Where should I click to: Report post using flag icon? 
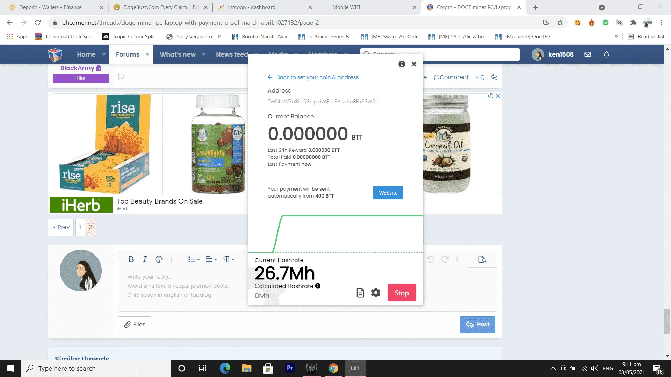tap(121, 77)
